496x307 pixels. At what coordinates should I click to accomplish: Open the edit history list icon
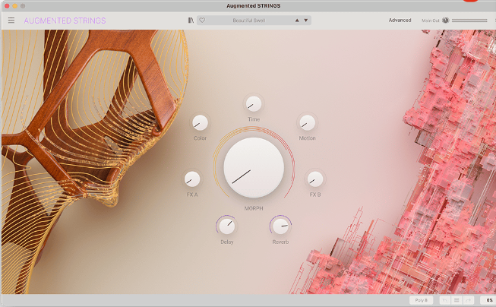[457, 300]
